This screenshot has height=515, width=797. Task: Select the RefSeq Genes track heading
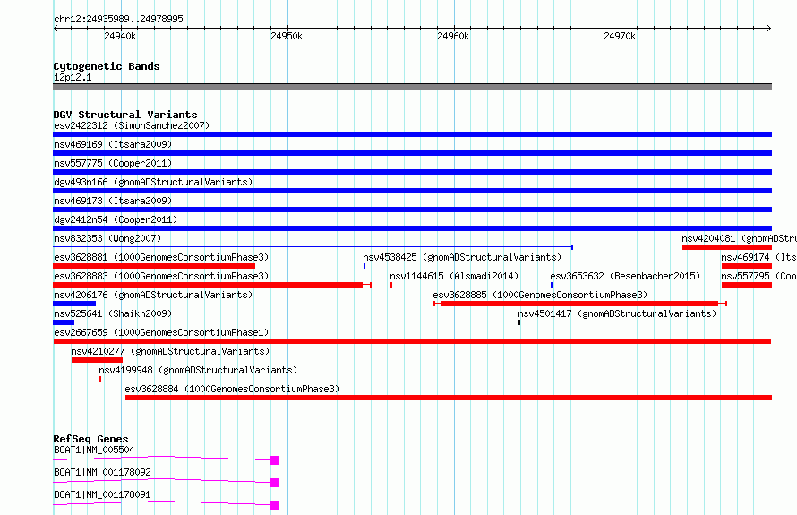pos(90,439)
